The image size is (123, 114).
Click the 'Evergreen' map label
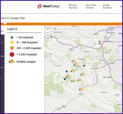coord(78,66)
